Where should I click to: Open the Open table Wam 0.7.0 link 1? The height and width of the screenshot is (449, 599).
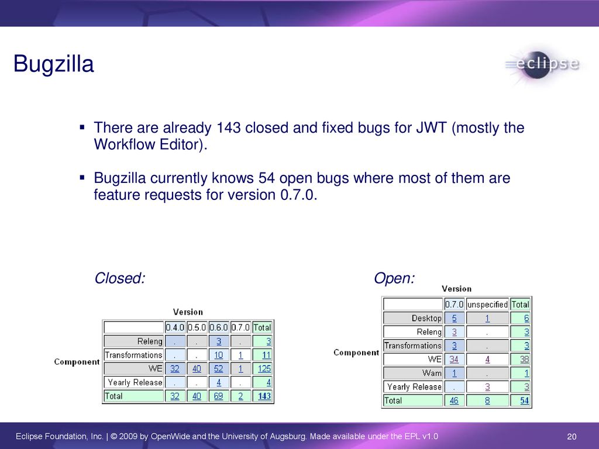coord(454,374)
